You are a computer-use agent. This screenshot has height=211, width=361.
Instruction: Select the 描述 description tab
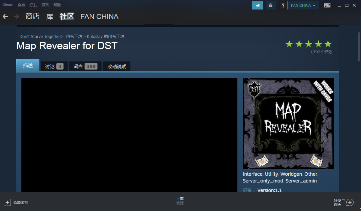(28, 65)
